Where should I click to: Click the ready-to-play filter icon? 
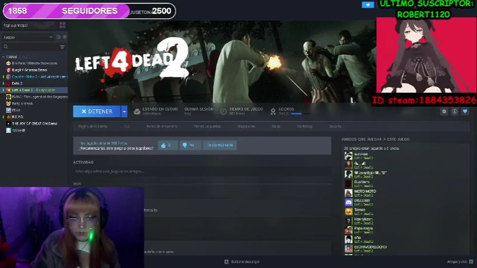coord(65,37)
